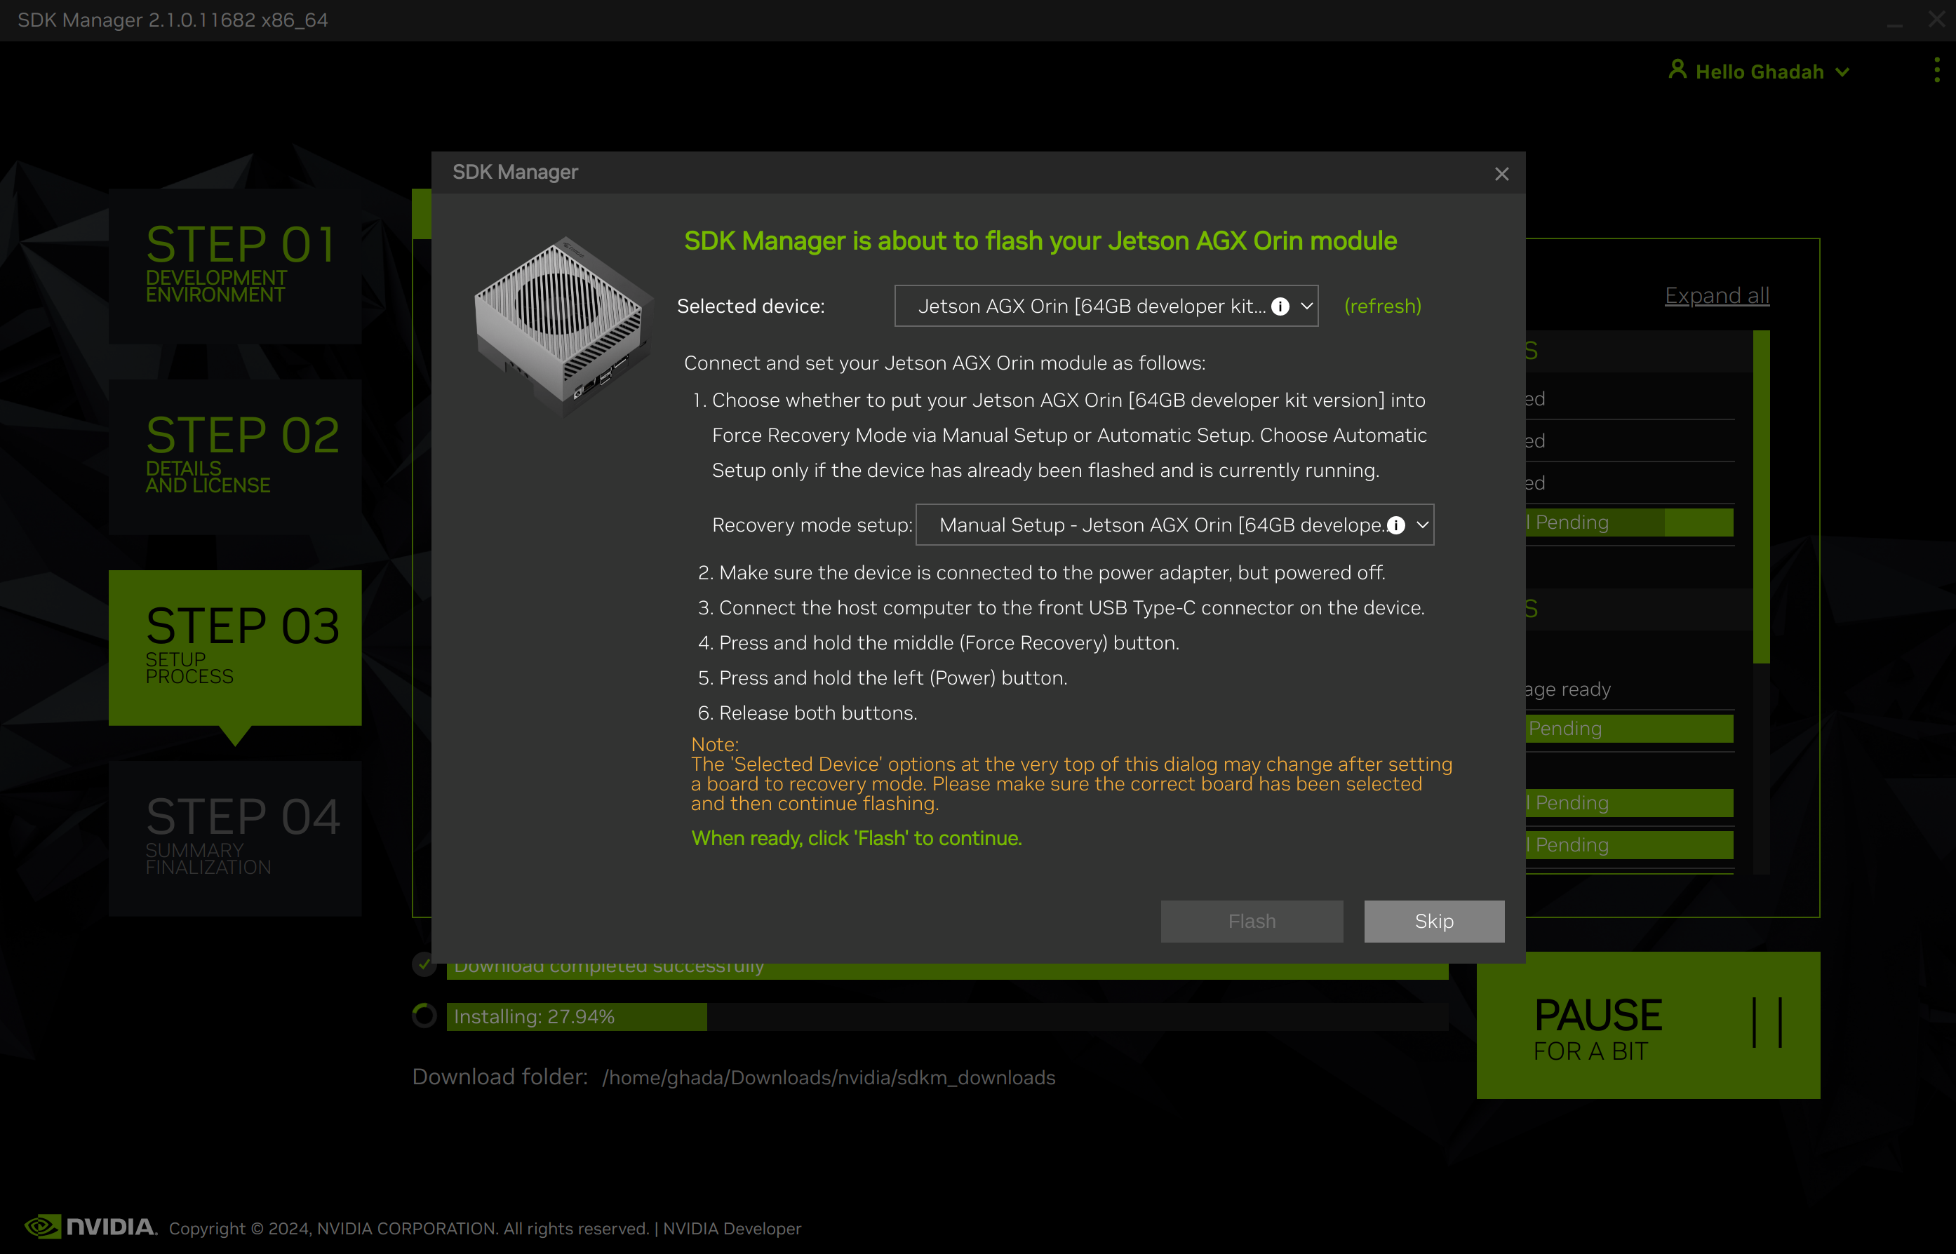The height and width of the screenshot is (1254, 1956).
Task: Click info icon beside Selected device dropdown
Action: [x=1281, y=307]
